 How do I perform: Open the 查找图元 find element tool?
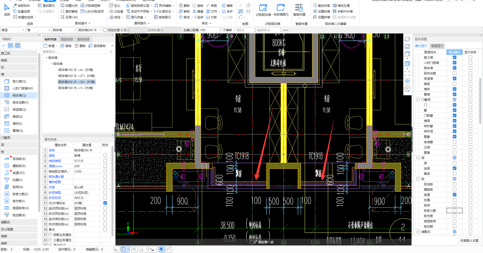pyautogui.click(x=46, y=6)
